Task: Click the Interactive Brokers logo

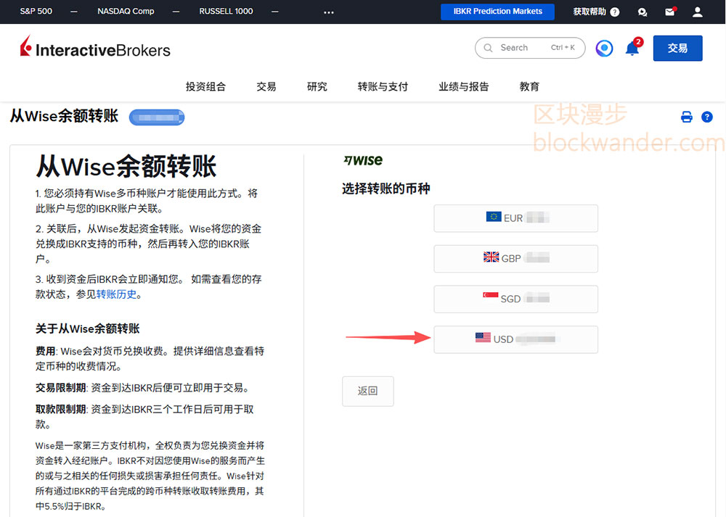Action: [95, 47]
